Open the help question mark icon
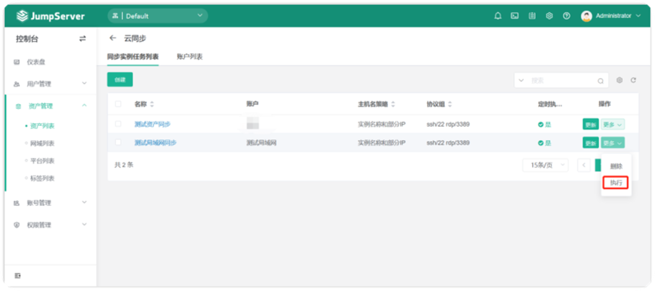Screen dimensions: 655x291 pyautogui.click(x=567, y=16)
